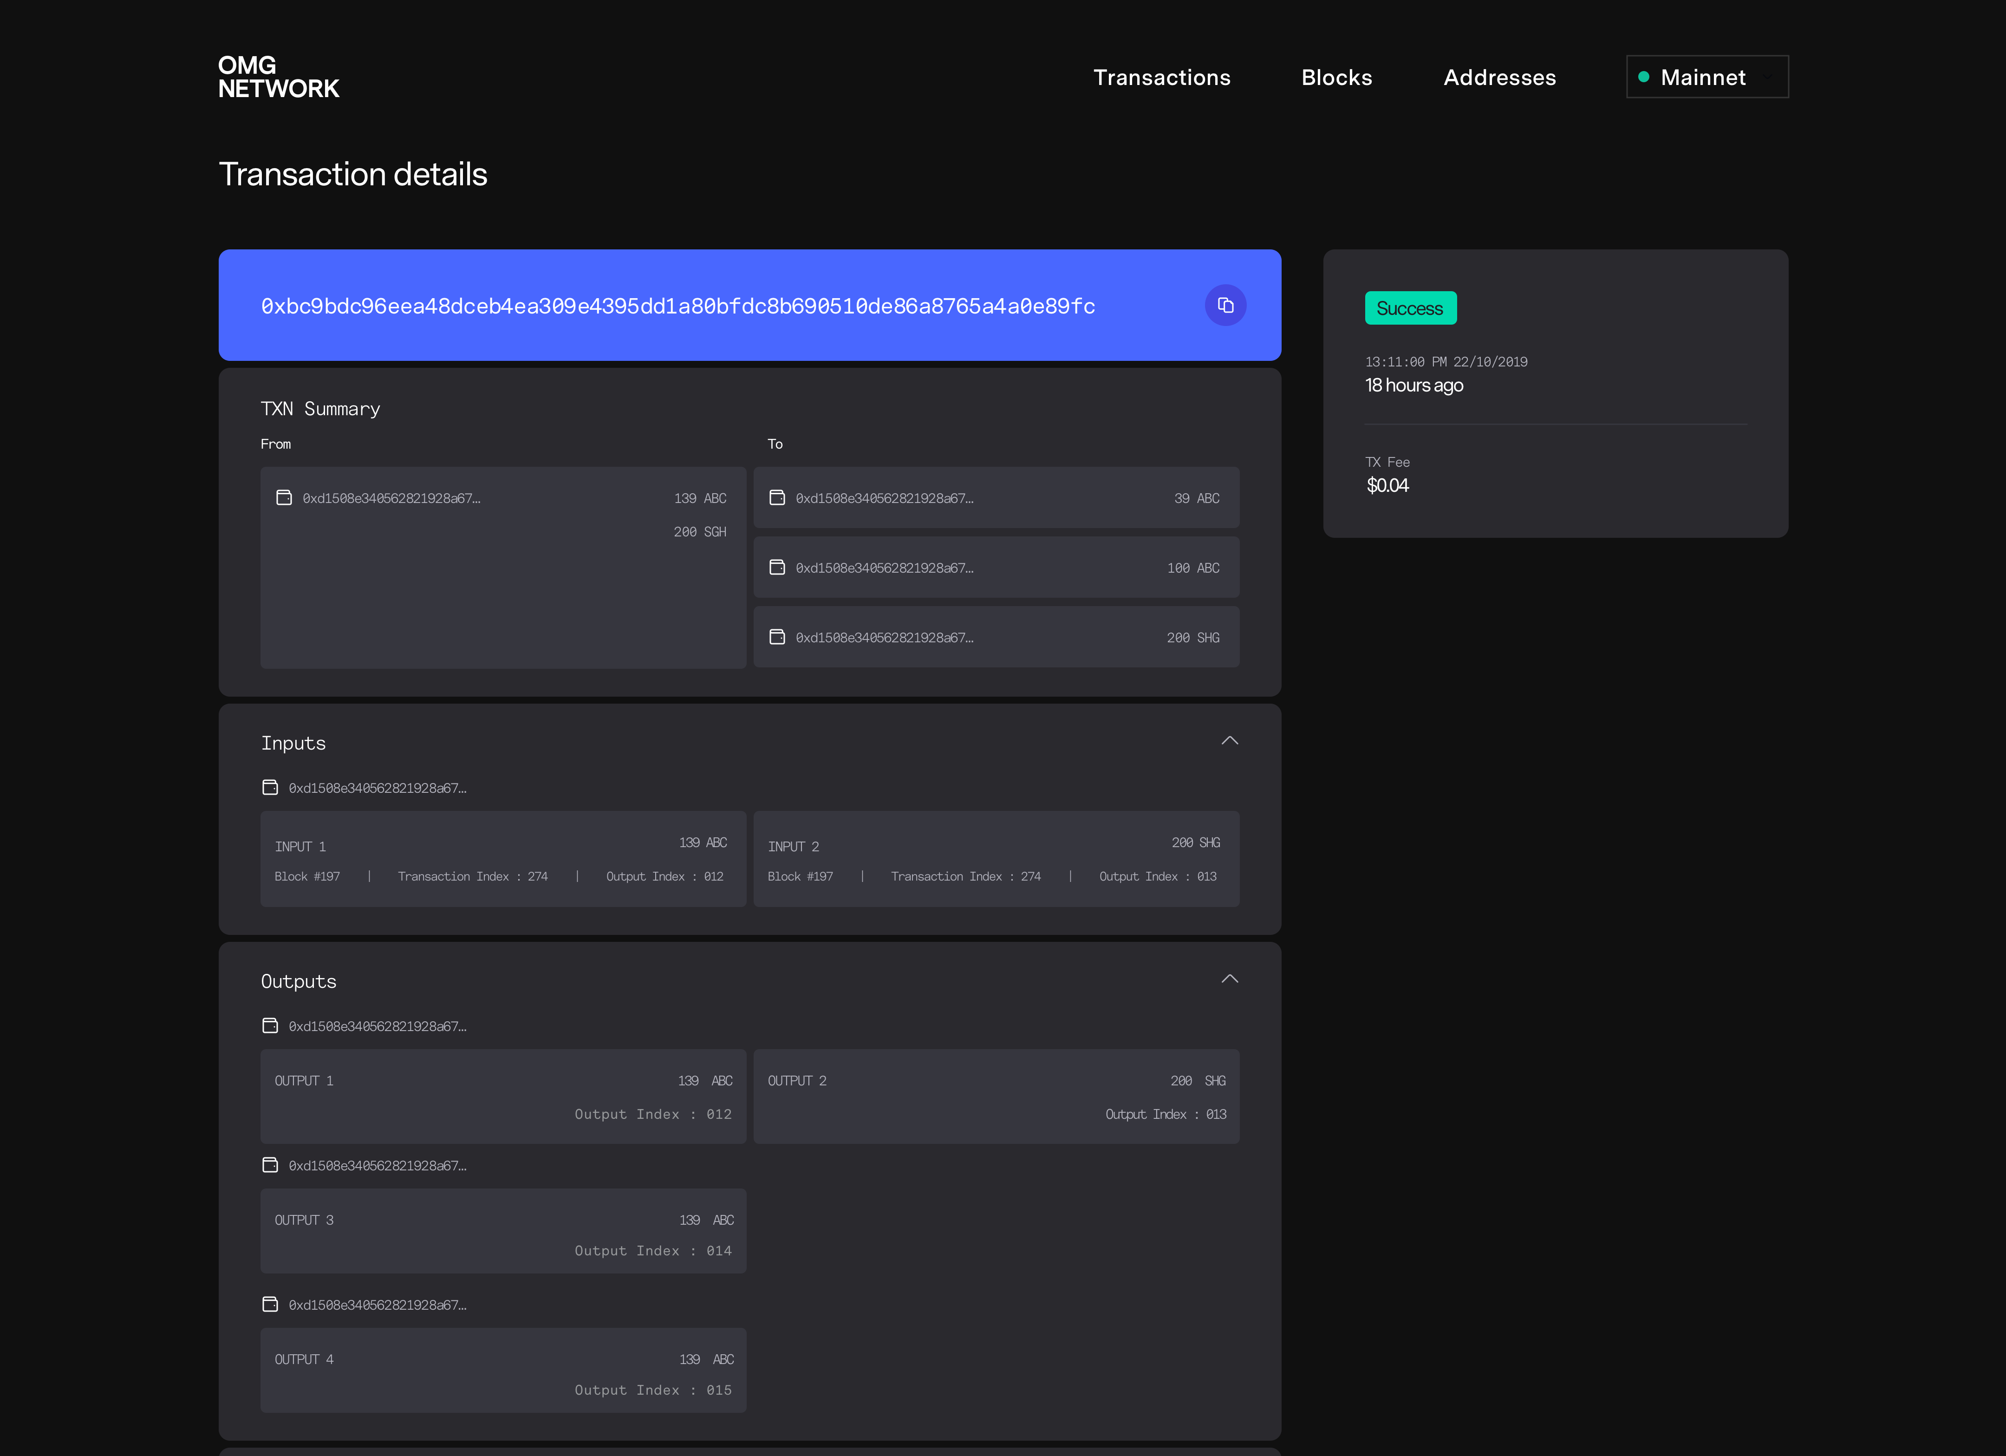Collapse the Inputs section chevron
The width and height of the screenshot is (2006, 1456).
tap(1230, 740)
